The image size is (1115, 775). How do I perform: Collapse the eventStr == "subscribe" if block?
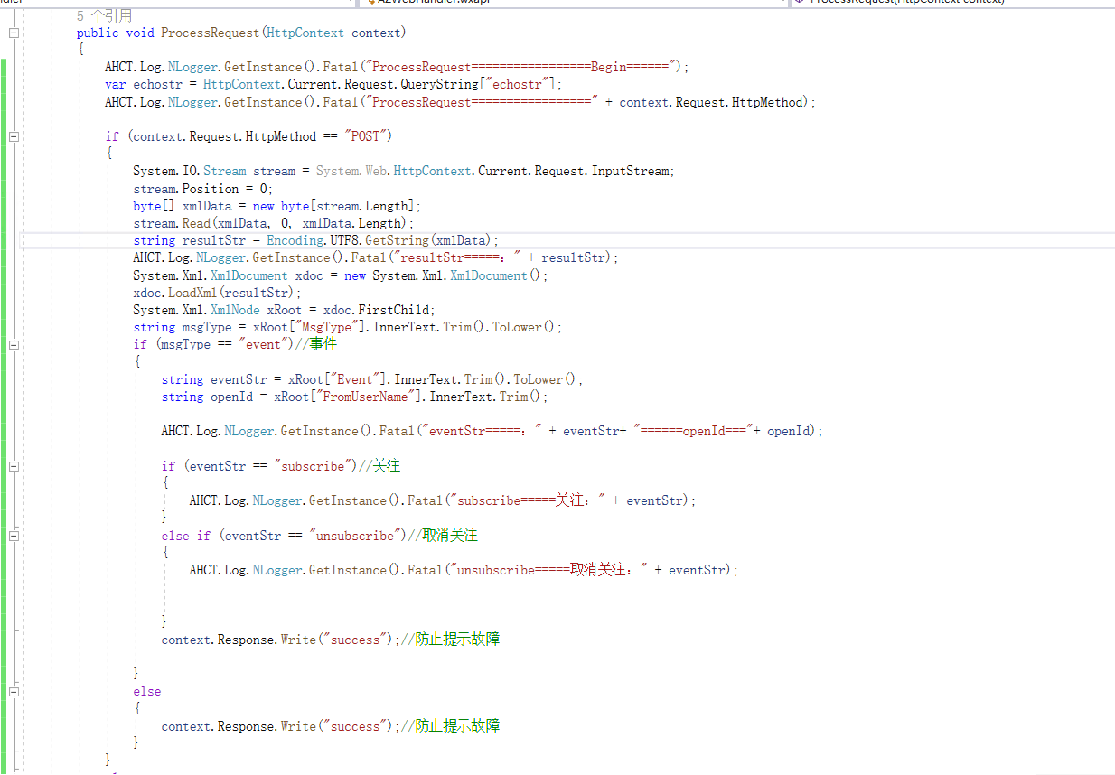[14, 466]
